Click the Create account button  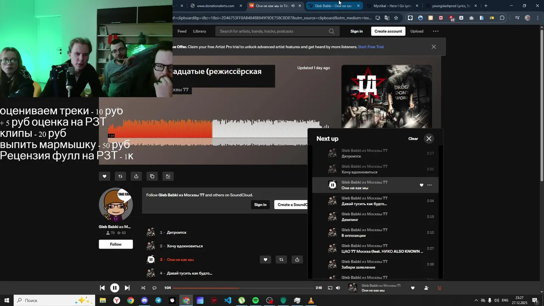388,31
